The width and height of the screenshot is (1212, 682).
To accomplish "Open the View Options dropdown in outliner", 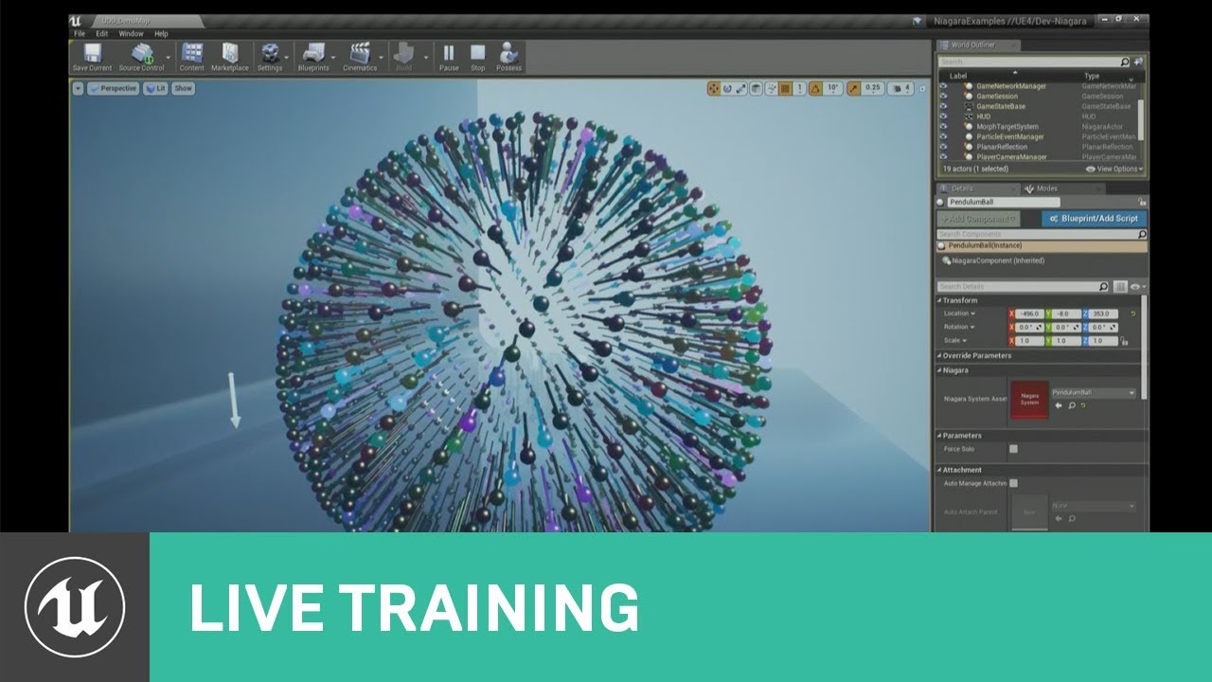I will [1114, 169].
